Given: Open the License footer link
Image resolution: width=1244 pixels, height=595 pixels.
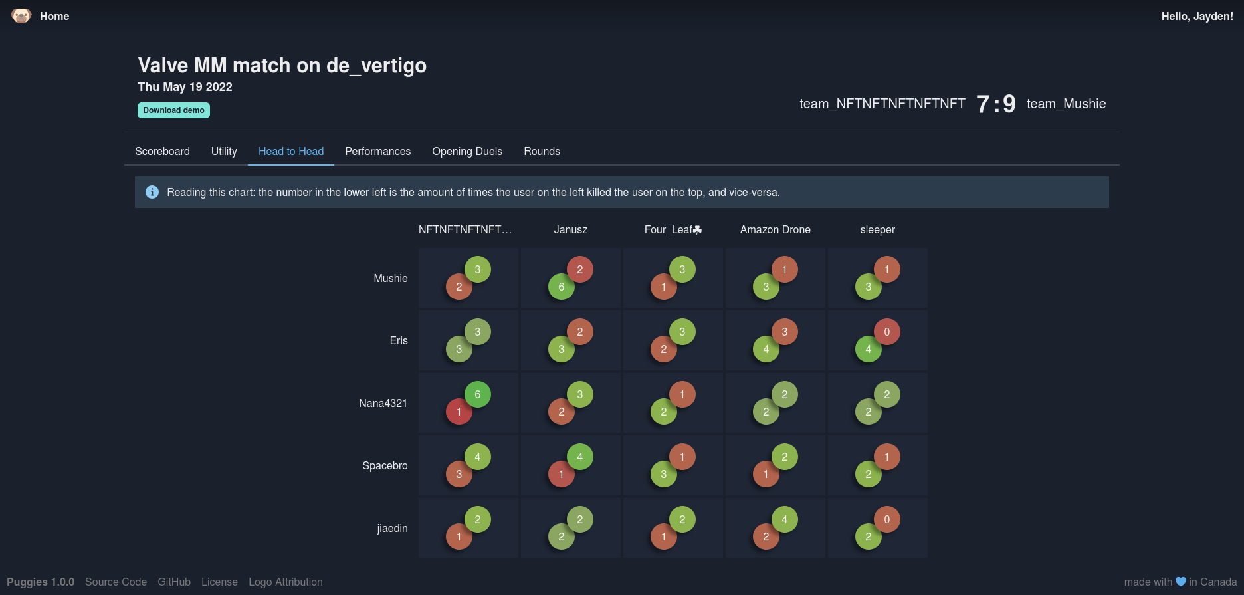Looking at the screenshot, I should click(x=219, y=582).
